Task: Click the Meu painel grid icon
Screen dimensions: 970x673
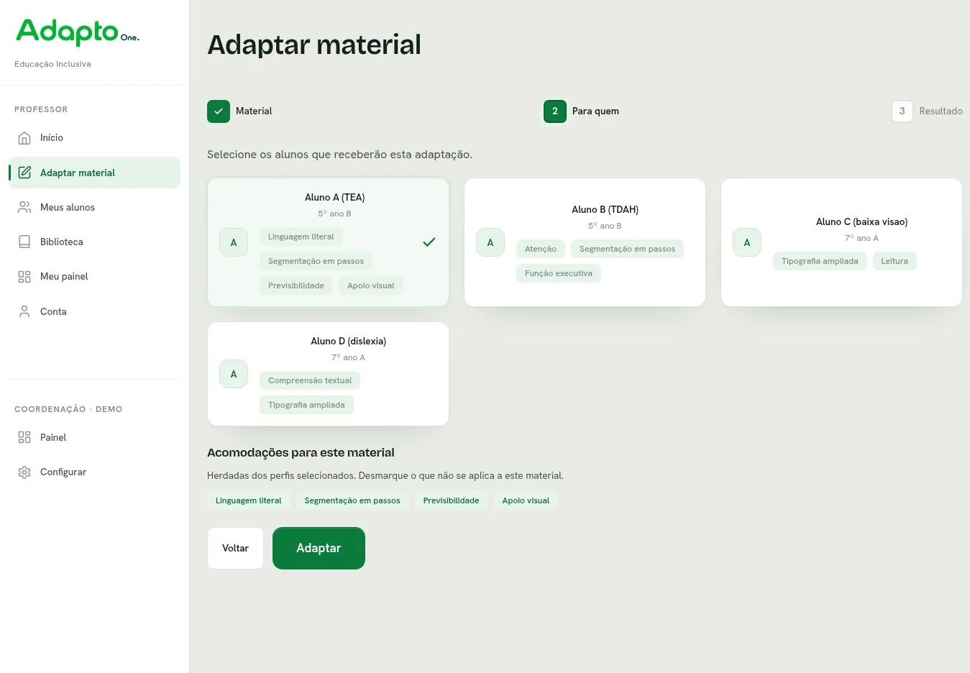Action: coord(24,277)
